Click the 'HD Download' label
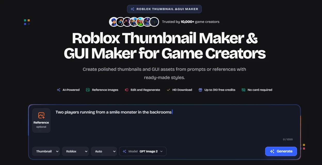The width and height of the screenshot is (322, 165). tap(182, 90)
